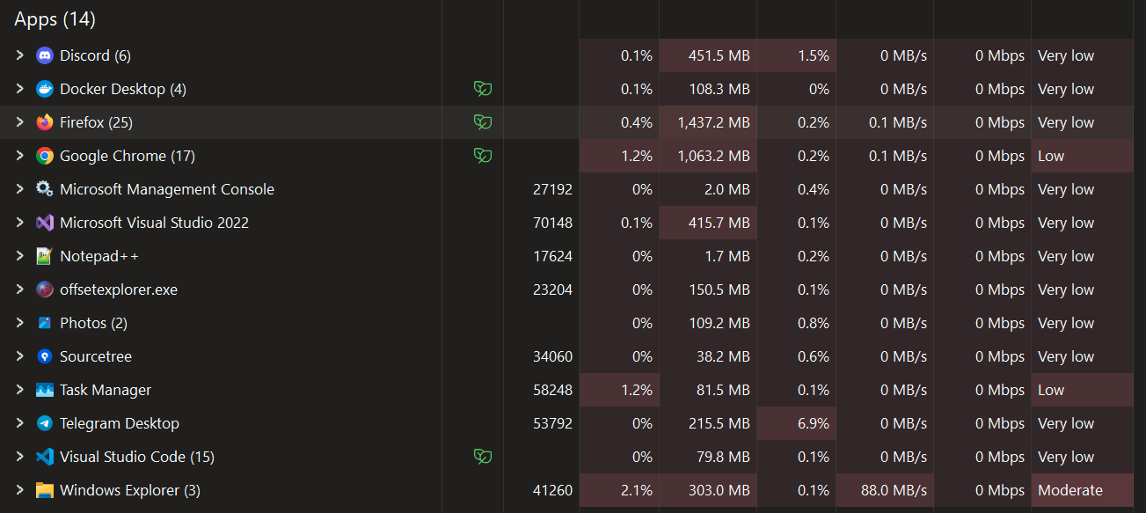Click the Telegram Desktop icon
This screenshot has height=513, width=1146.
45,423
